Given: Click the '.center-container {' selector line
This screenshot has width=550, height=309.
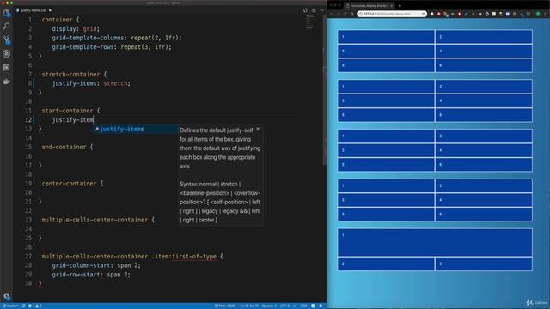Looking at the screenshot, I should click(70, 184).
